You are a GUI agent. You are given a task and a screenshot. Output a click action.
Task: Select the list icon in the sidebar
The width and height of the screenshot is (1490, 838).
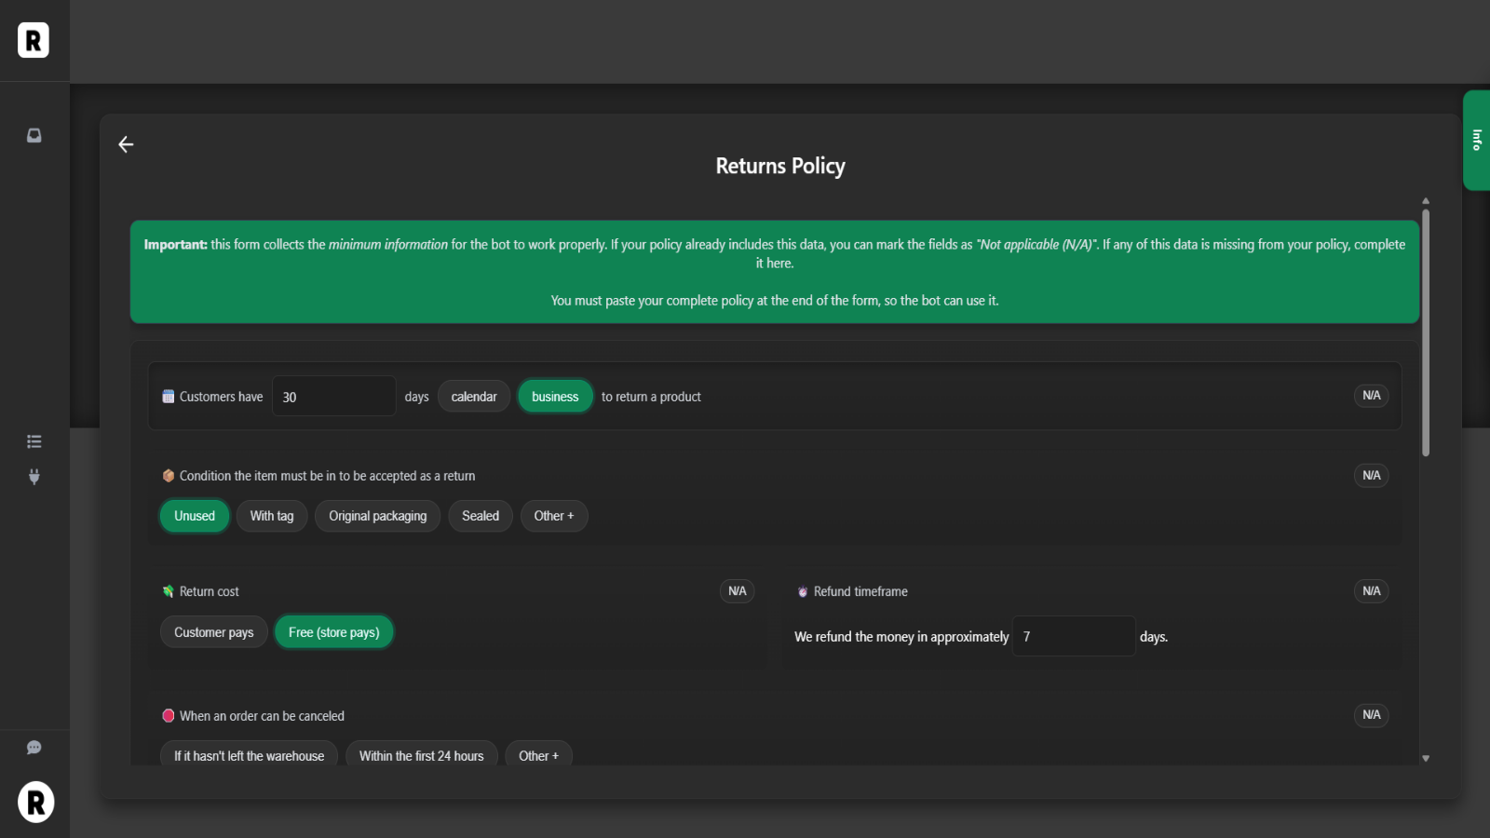pyautogui.click(x=34, y=440)
